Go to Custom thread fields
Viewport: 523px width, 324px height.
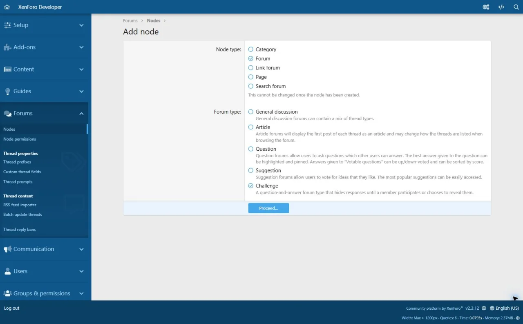point(22,172)
